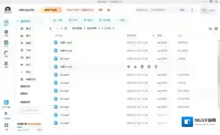Toggle the sort arrow beside modified time column
This screenshot has height=135, width=220.
coord(153,35)
